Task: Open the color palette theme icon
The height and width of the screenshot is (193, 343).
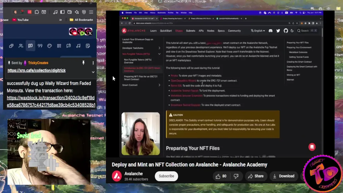Action: pos(50,46)
